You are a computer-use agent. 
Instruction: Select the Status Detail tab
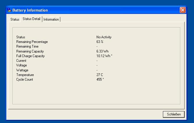point(31,19)
